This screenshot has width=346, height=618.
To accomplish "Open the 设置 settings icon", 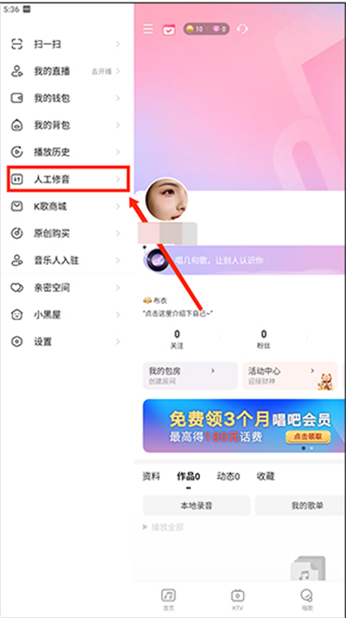I will [x=17, y=342].
